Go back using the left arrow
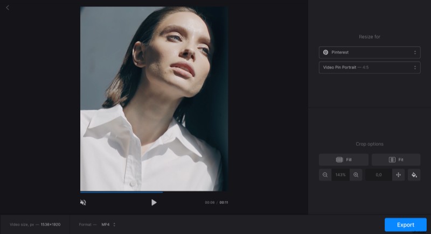 point(8,8)
